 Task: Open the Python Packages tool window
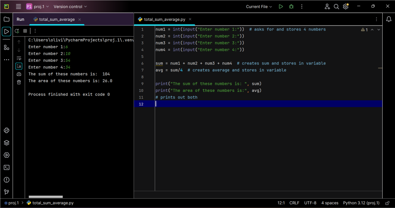coord(7,143)
